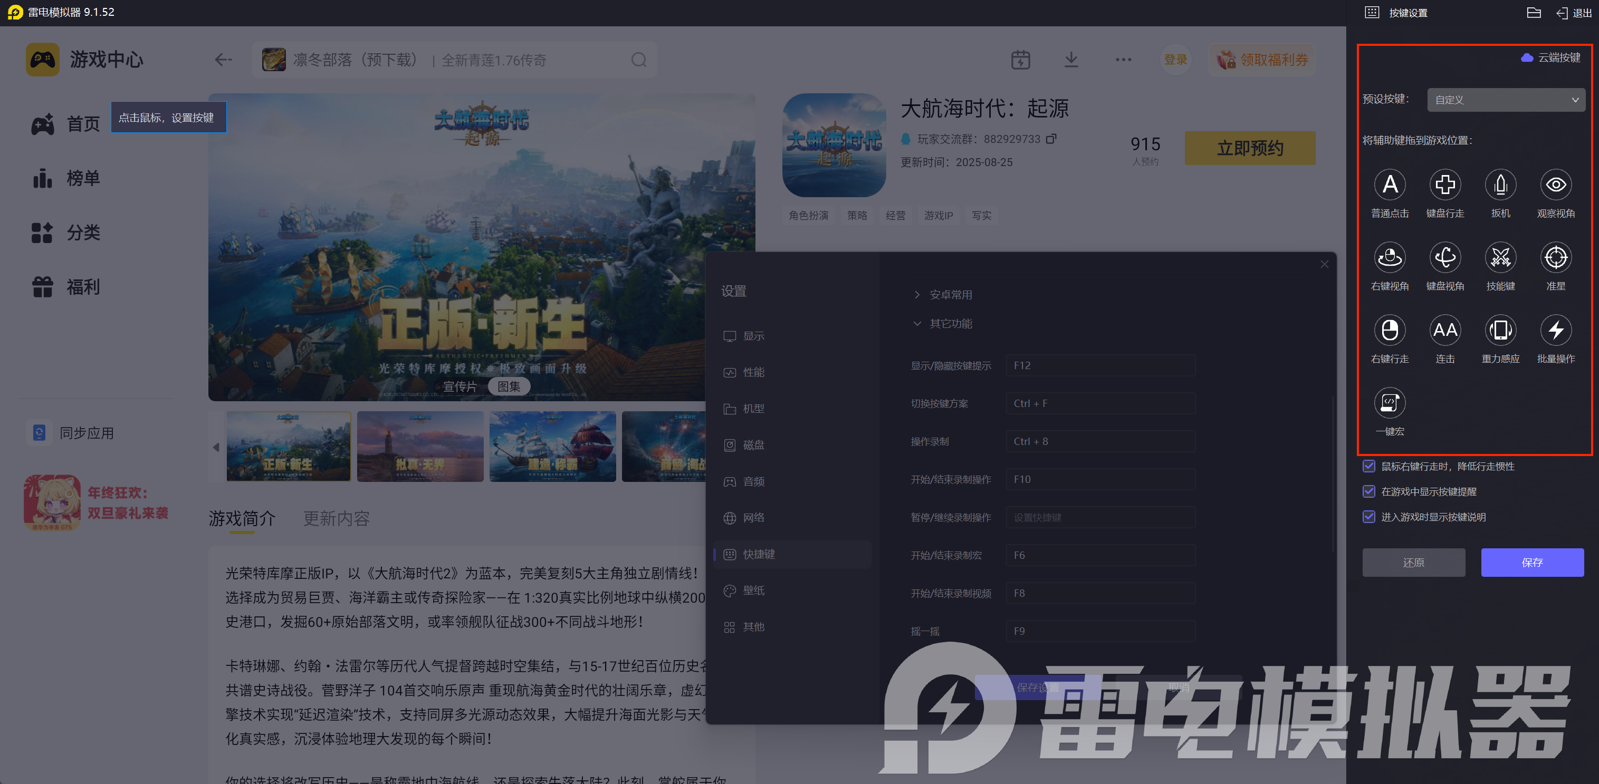Click the 切换按键方案 shortcut field

[1100, 403]
